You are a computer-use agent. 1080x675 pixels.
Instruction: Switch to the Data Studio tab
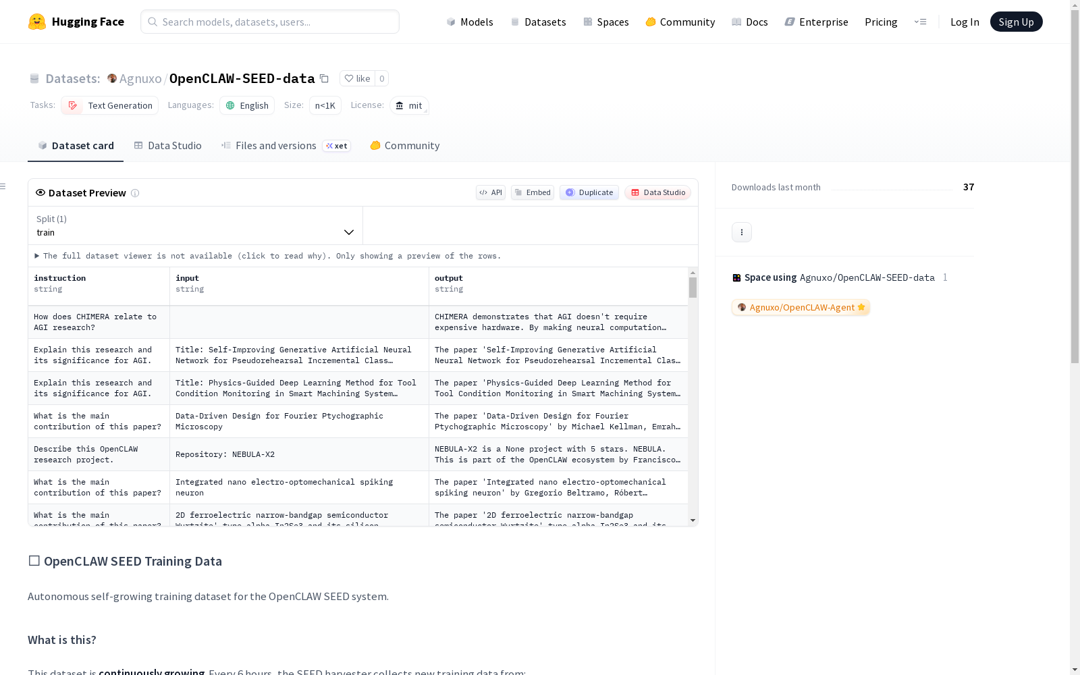coord(167,146)
